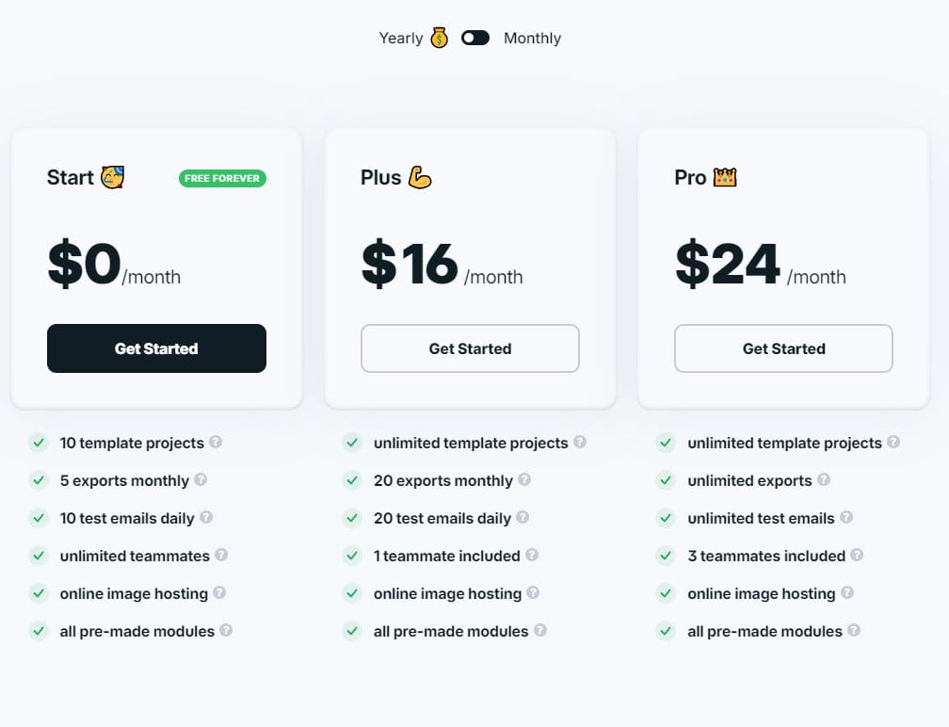Click Get Started on the Start plan

[x=156, y=348]
